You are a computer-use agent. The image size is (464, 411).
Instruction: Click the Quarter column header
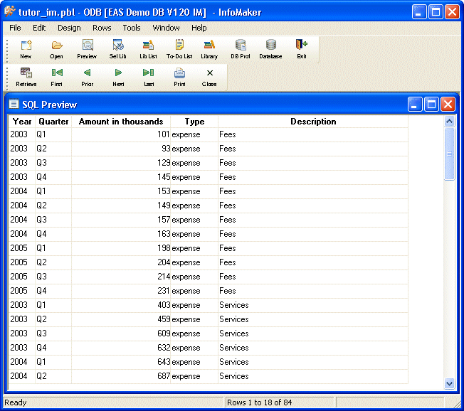(53, 122)
